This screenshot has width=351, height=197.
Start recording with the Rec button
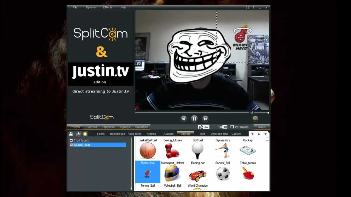(x=255, y=118)
